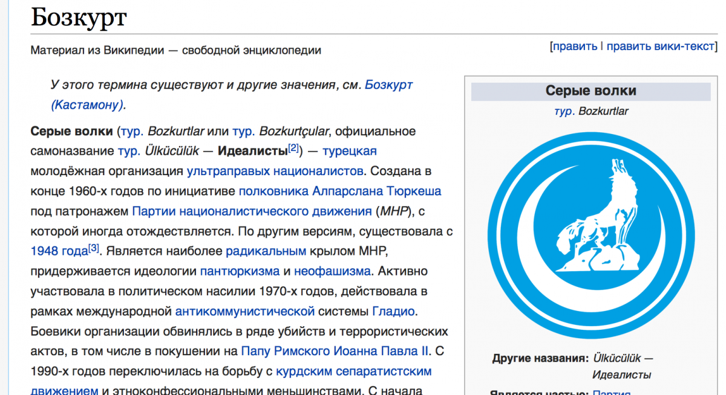Click 'тур.' link in infobox under Серые волки
The image size is (726, 395).
pyautogui.click(x=563, y=111)
